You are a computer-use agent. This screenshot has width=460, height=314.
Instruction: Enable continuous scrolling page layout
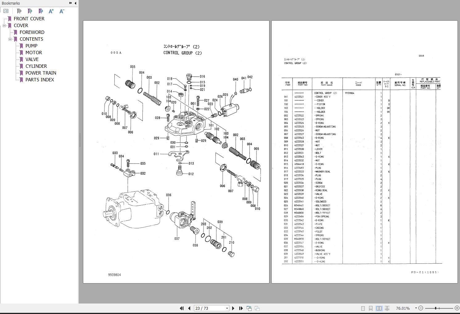[x=371, y=308]
